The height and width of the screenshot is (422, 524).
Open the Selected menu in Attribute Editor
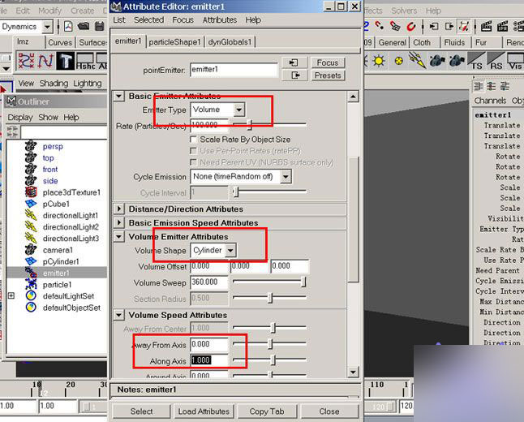148,20
